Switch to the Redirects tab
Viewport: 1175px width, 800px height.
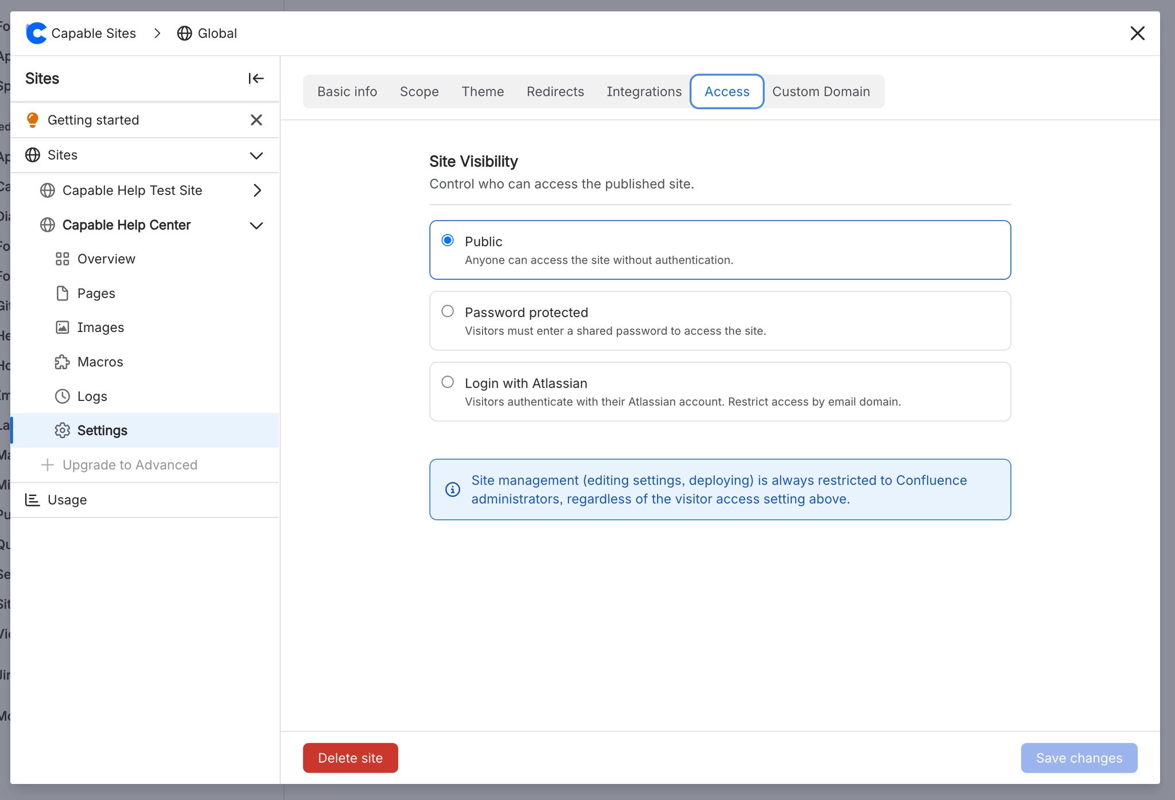click(555, 92)
